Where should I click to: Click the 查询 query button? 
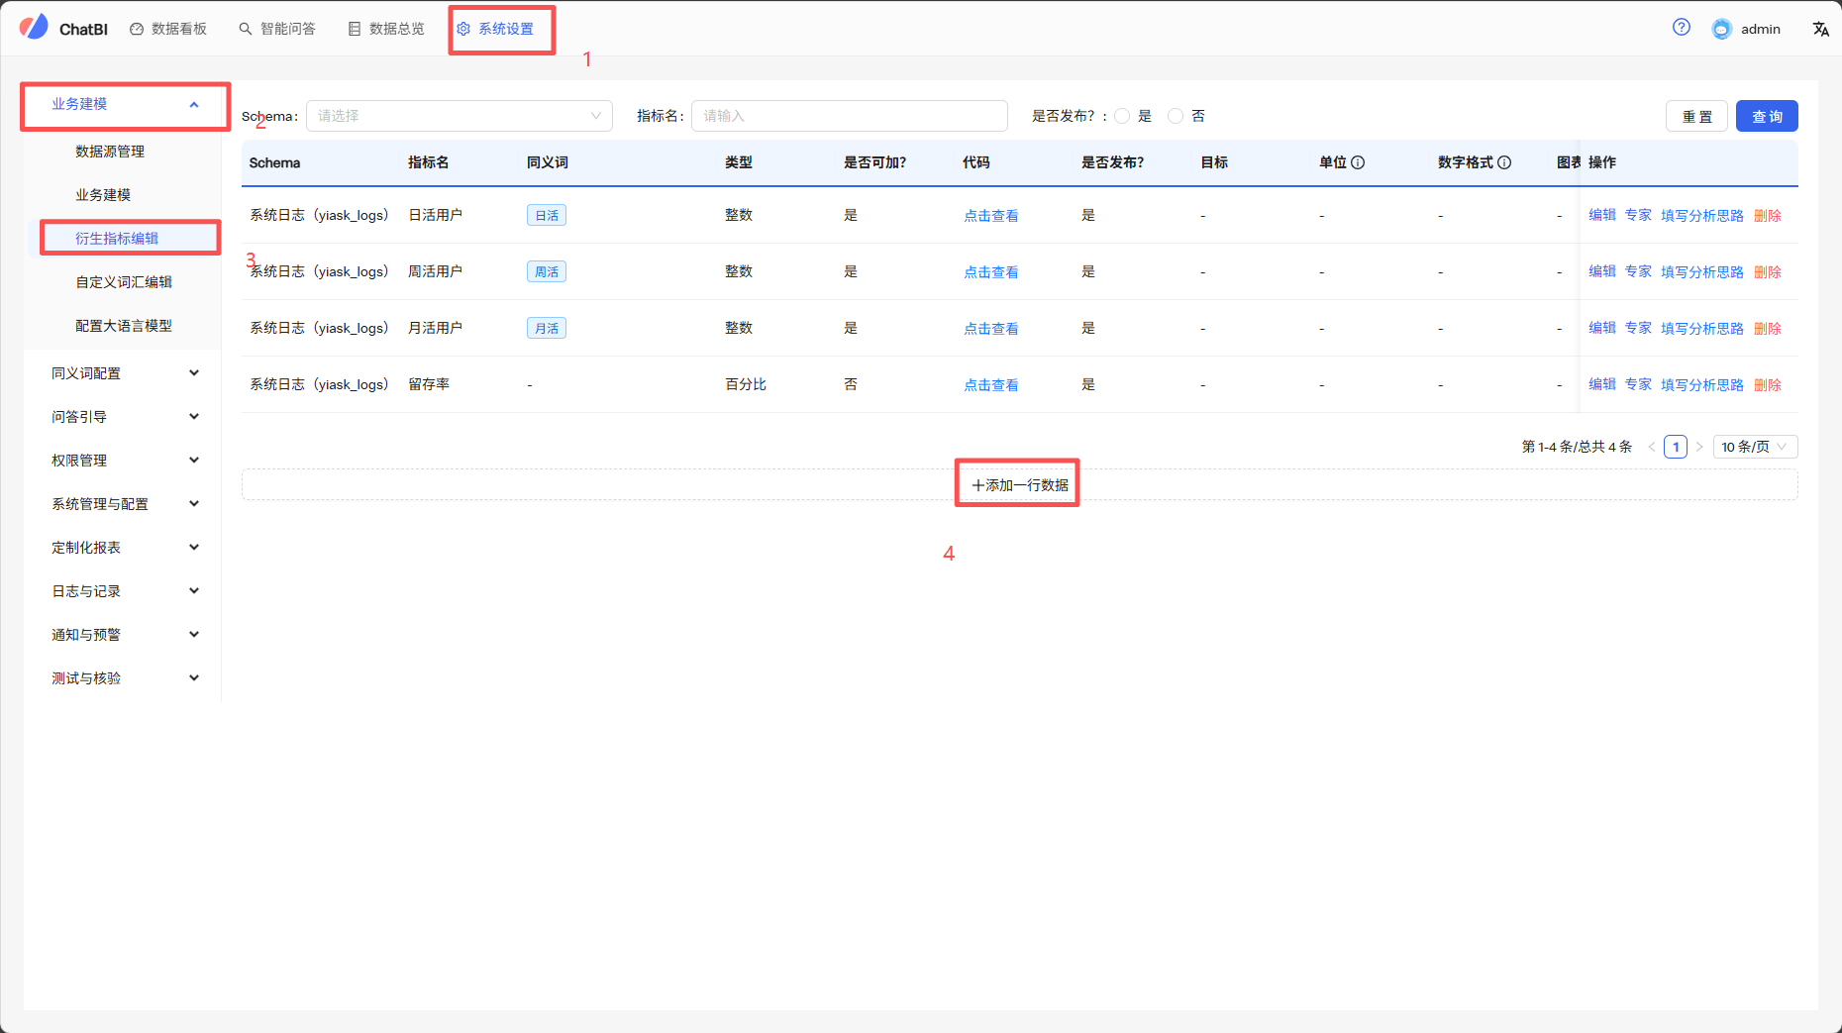(1767, 116)
